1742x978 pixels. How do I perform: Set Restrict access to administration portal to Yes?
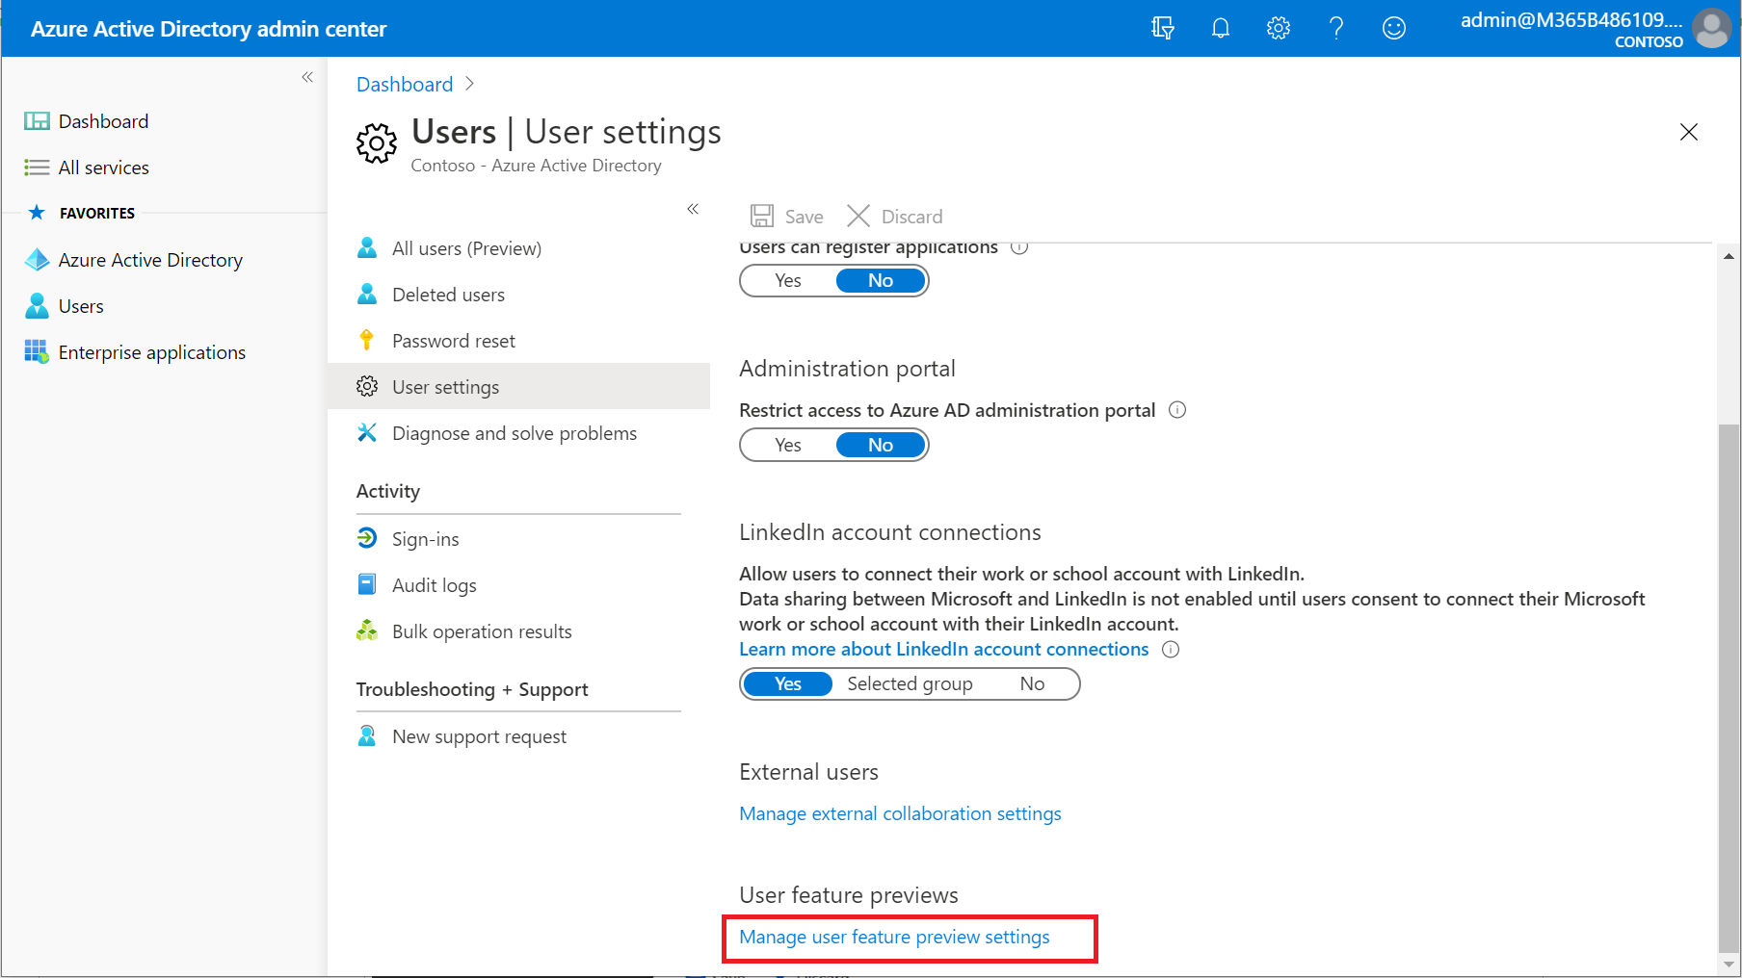[788, 445]
